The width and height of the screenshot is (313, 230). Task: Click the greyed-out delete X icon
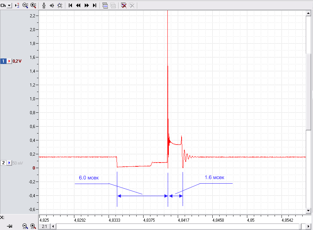pyautogui.click(x=132, y=6)
